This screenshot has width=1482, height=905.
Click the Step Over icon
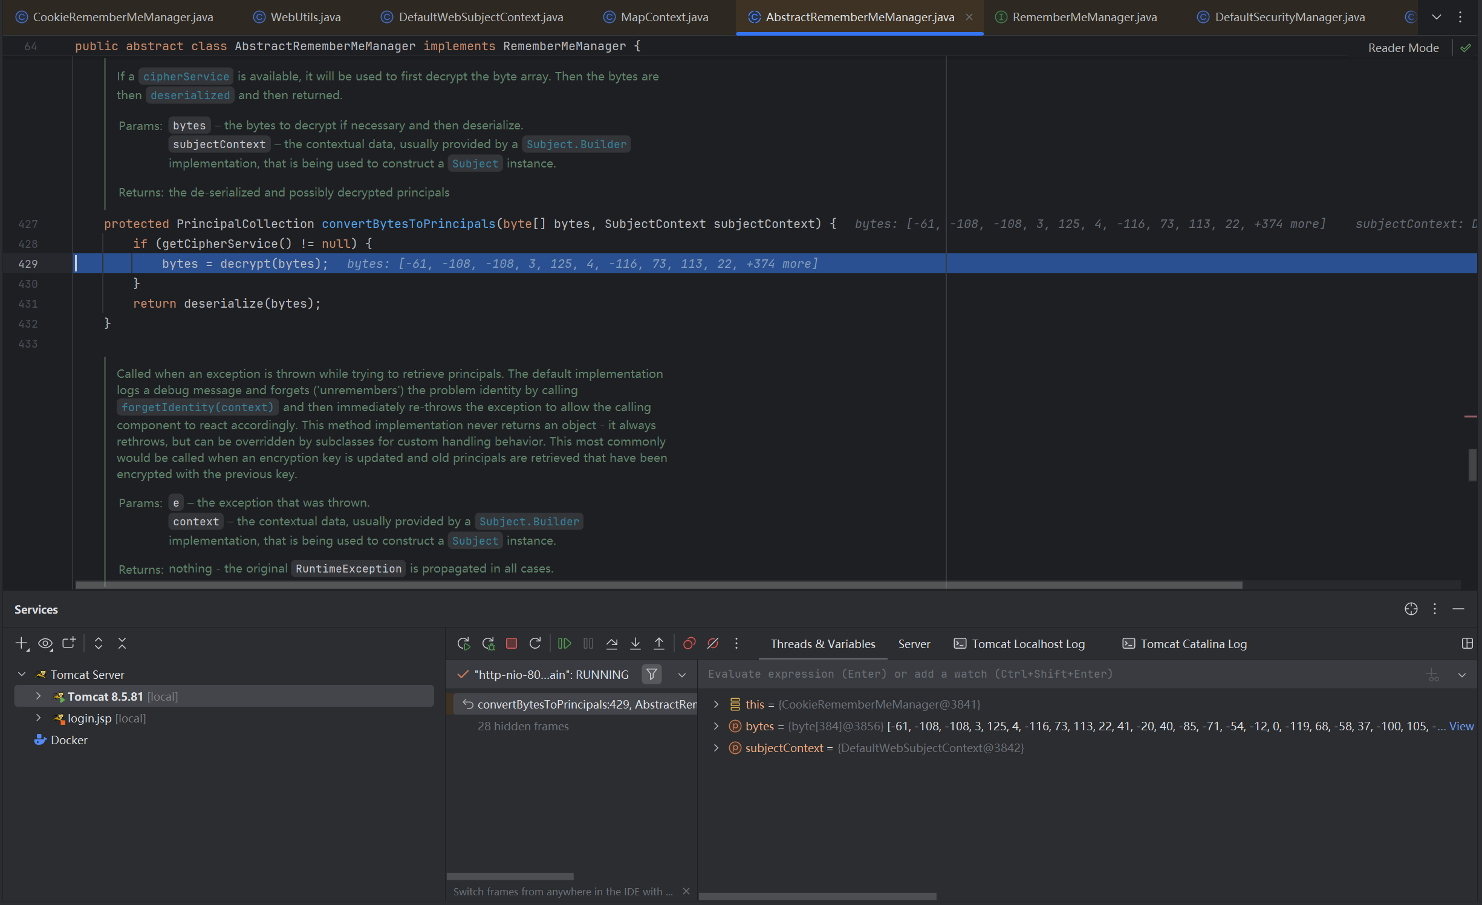click(612, 643)
